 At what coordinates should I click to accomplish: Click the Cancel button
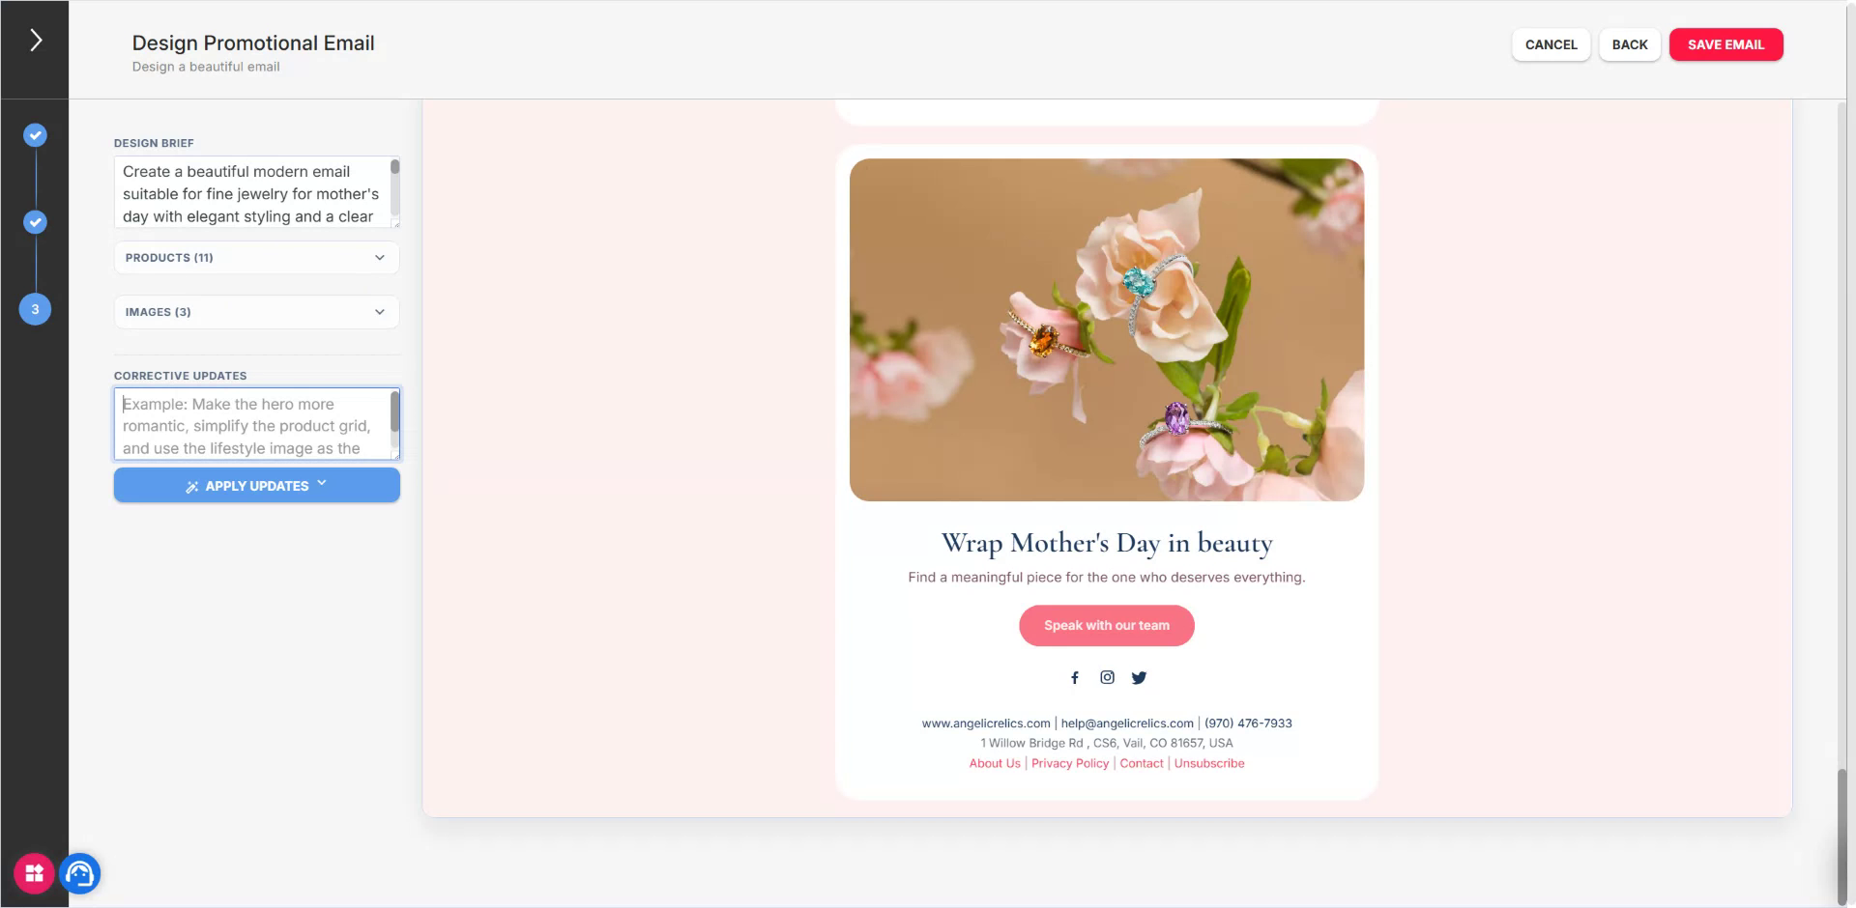click(x=1551, y=44)
